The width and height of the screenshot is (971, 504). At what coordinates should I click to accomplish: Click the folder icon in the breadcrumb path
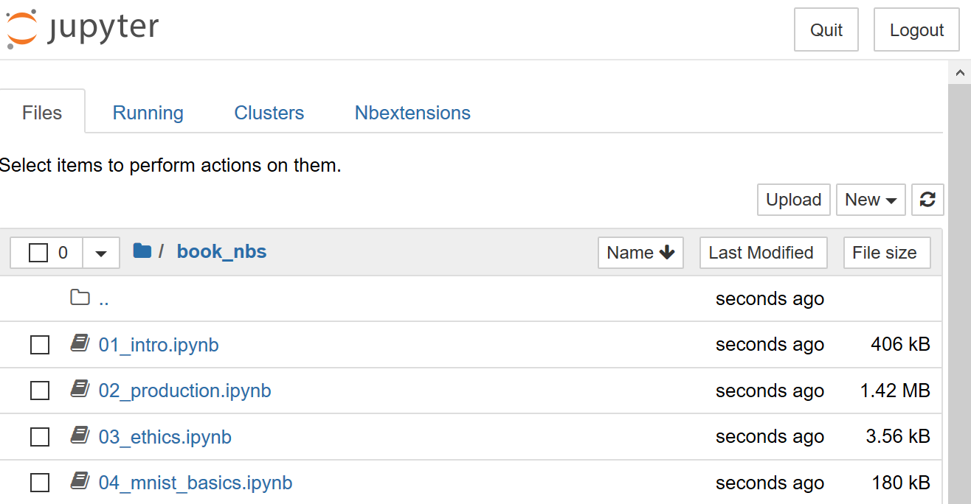pyautogui.click(x=142, y=251)
